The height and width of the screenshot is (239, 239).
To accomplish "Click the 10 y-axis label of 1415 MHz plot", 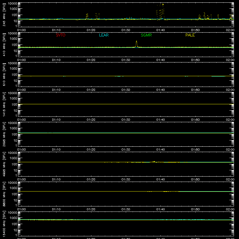I will pyautogui.click(x=15, y=111).
